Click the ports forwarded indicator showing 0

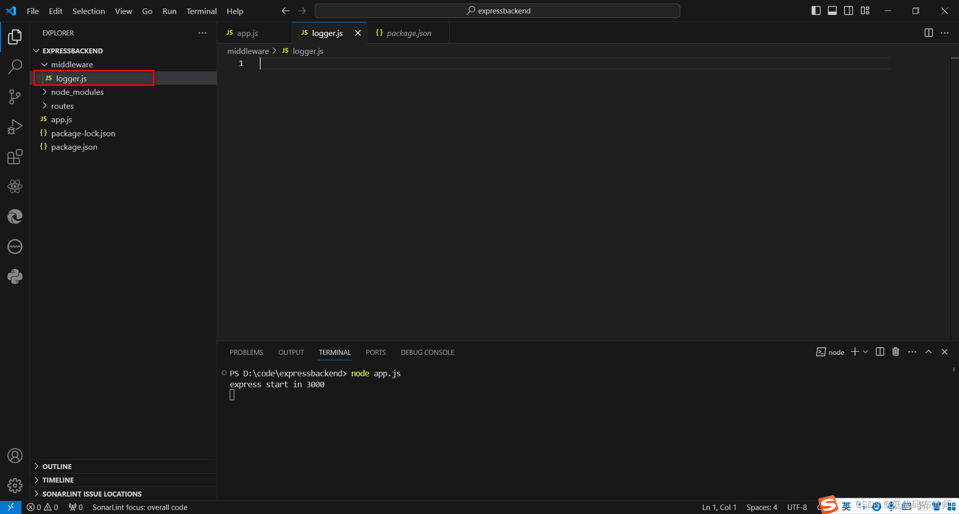click(x=76, y=507)
